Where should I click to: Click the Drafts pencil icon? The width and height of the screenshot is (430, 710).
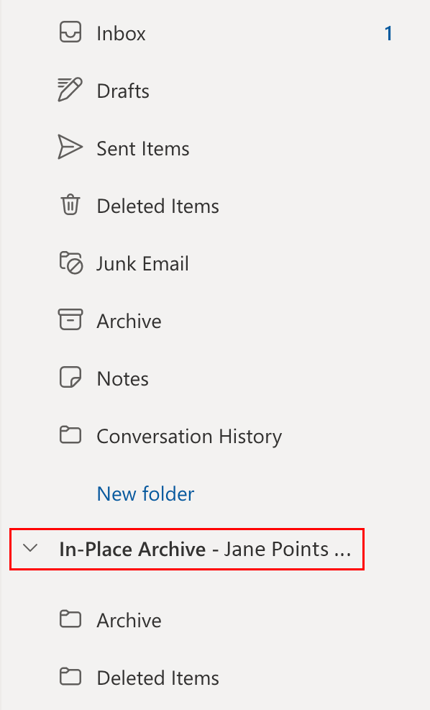[x=70, y=90]
